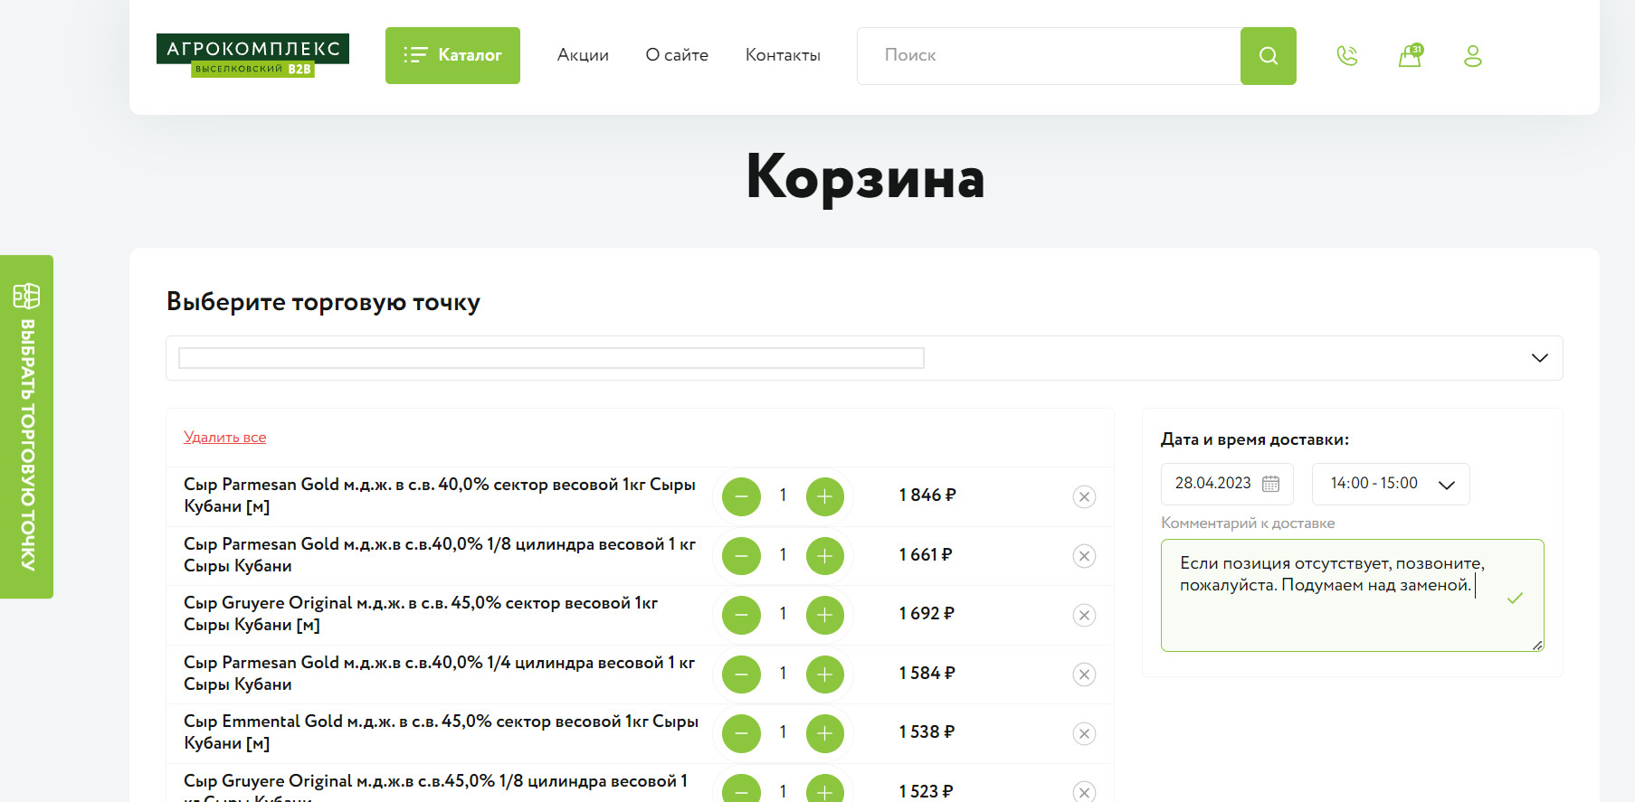Click the green search magnifier button
The image size is (1635, 802).
(1268, 56)
